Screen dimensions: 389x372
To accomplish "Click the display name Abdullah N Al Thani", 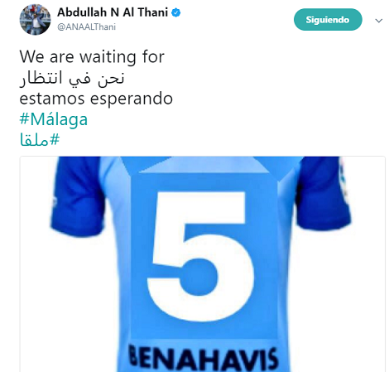I will pyautogui.click(x=113, y=12).
